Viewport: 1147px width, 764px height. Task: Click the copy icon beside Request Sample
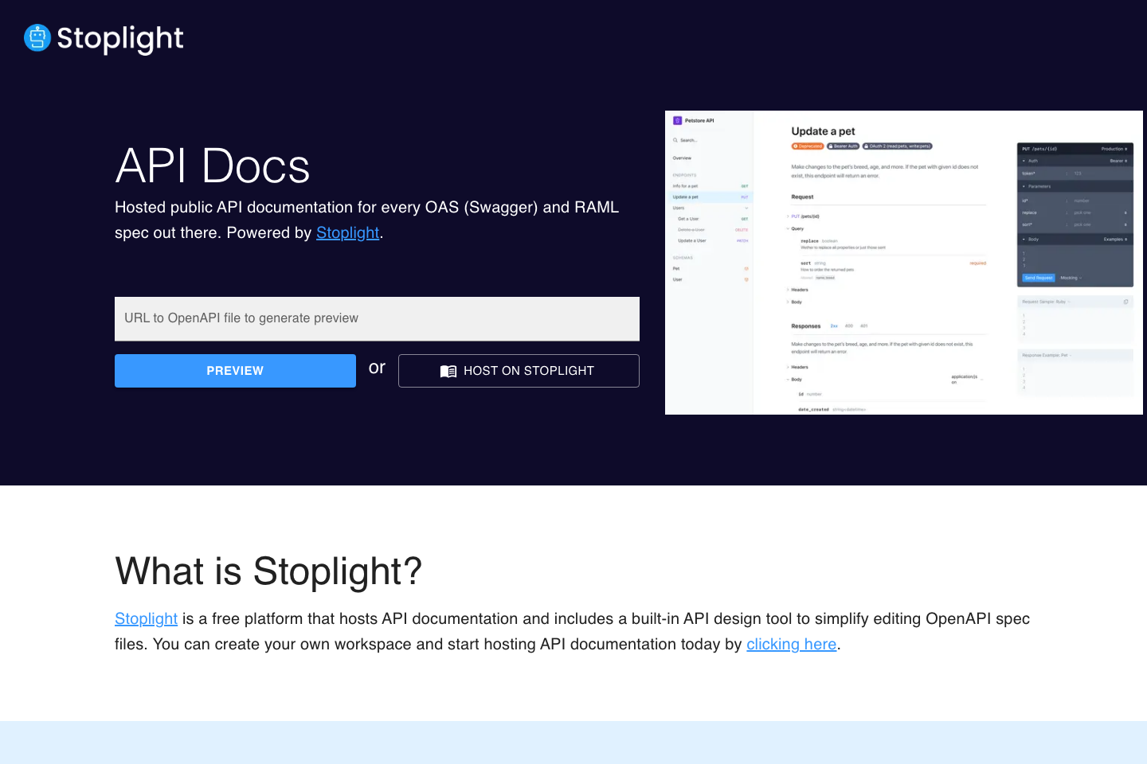click(x=1125, y=302)
